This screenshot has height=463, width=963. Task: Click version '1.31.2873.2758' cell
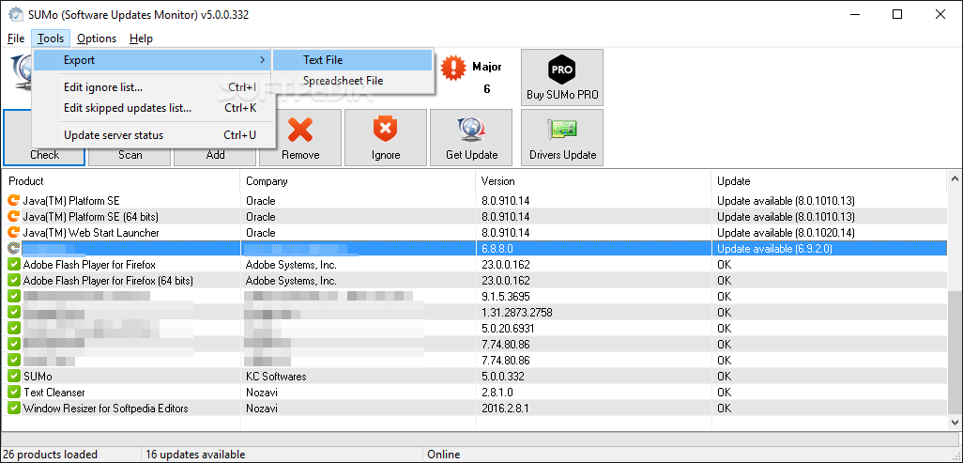pyautogui.click(x=516, y=313)
